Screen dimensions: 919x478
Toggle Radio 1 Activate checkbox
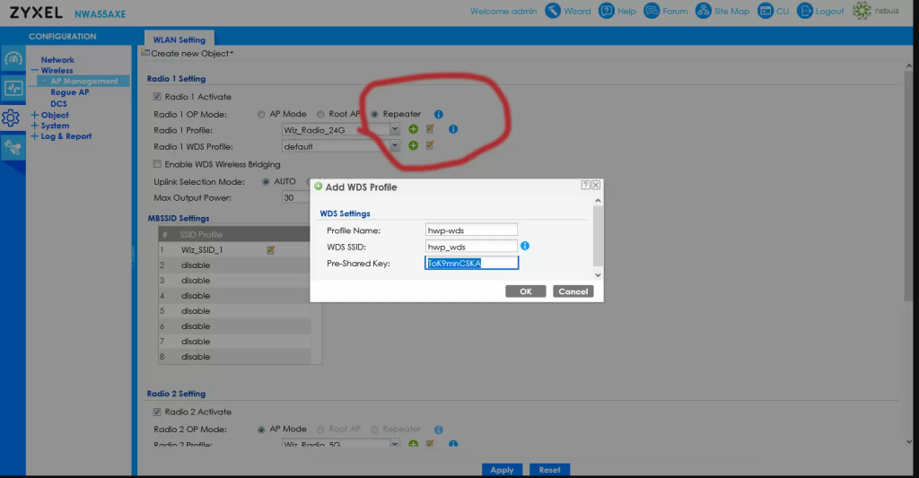click(x=157, y=97)
